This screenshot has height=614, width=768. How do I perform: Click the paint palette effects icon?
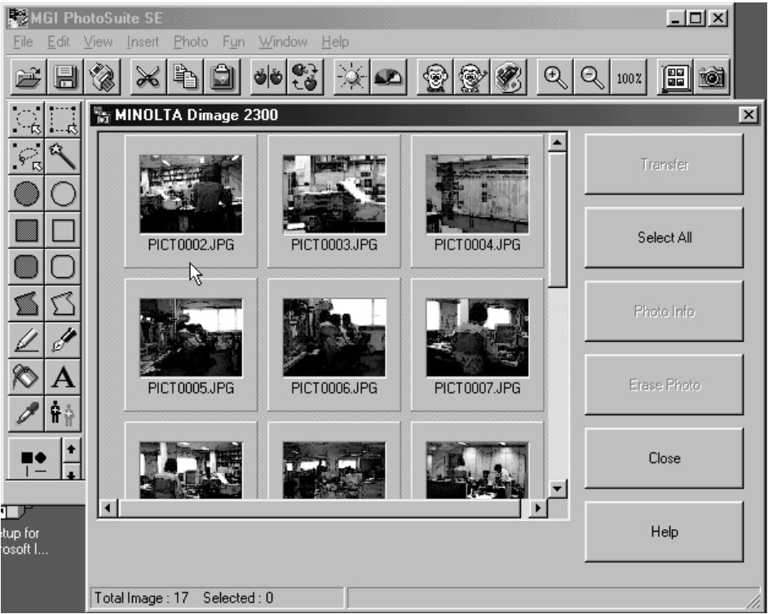pos(509,77)
